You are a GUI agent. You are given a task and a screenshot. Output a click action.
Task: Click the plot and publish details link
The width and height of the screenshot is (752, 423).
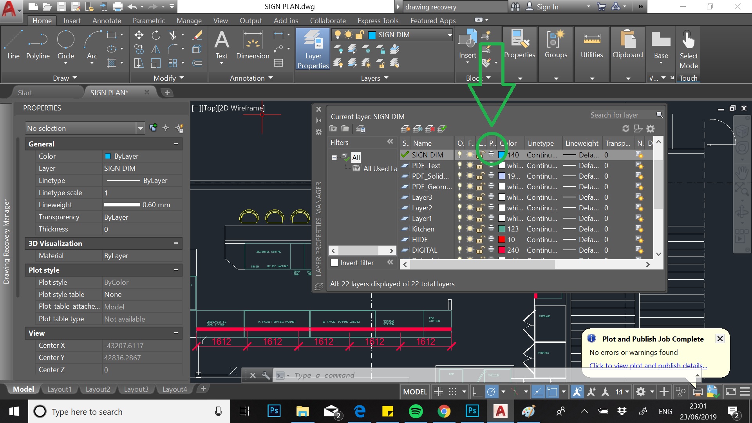[x=648, y=365]
